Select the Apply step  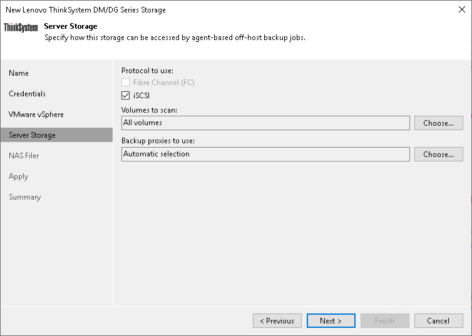(x=18, y=176)
